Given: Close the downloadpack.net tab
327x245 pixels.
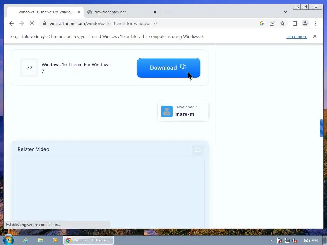Looking at the screenshot, I should click(x=155, y=12).
